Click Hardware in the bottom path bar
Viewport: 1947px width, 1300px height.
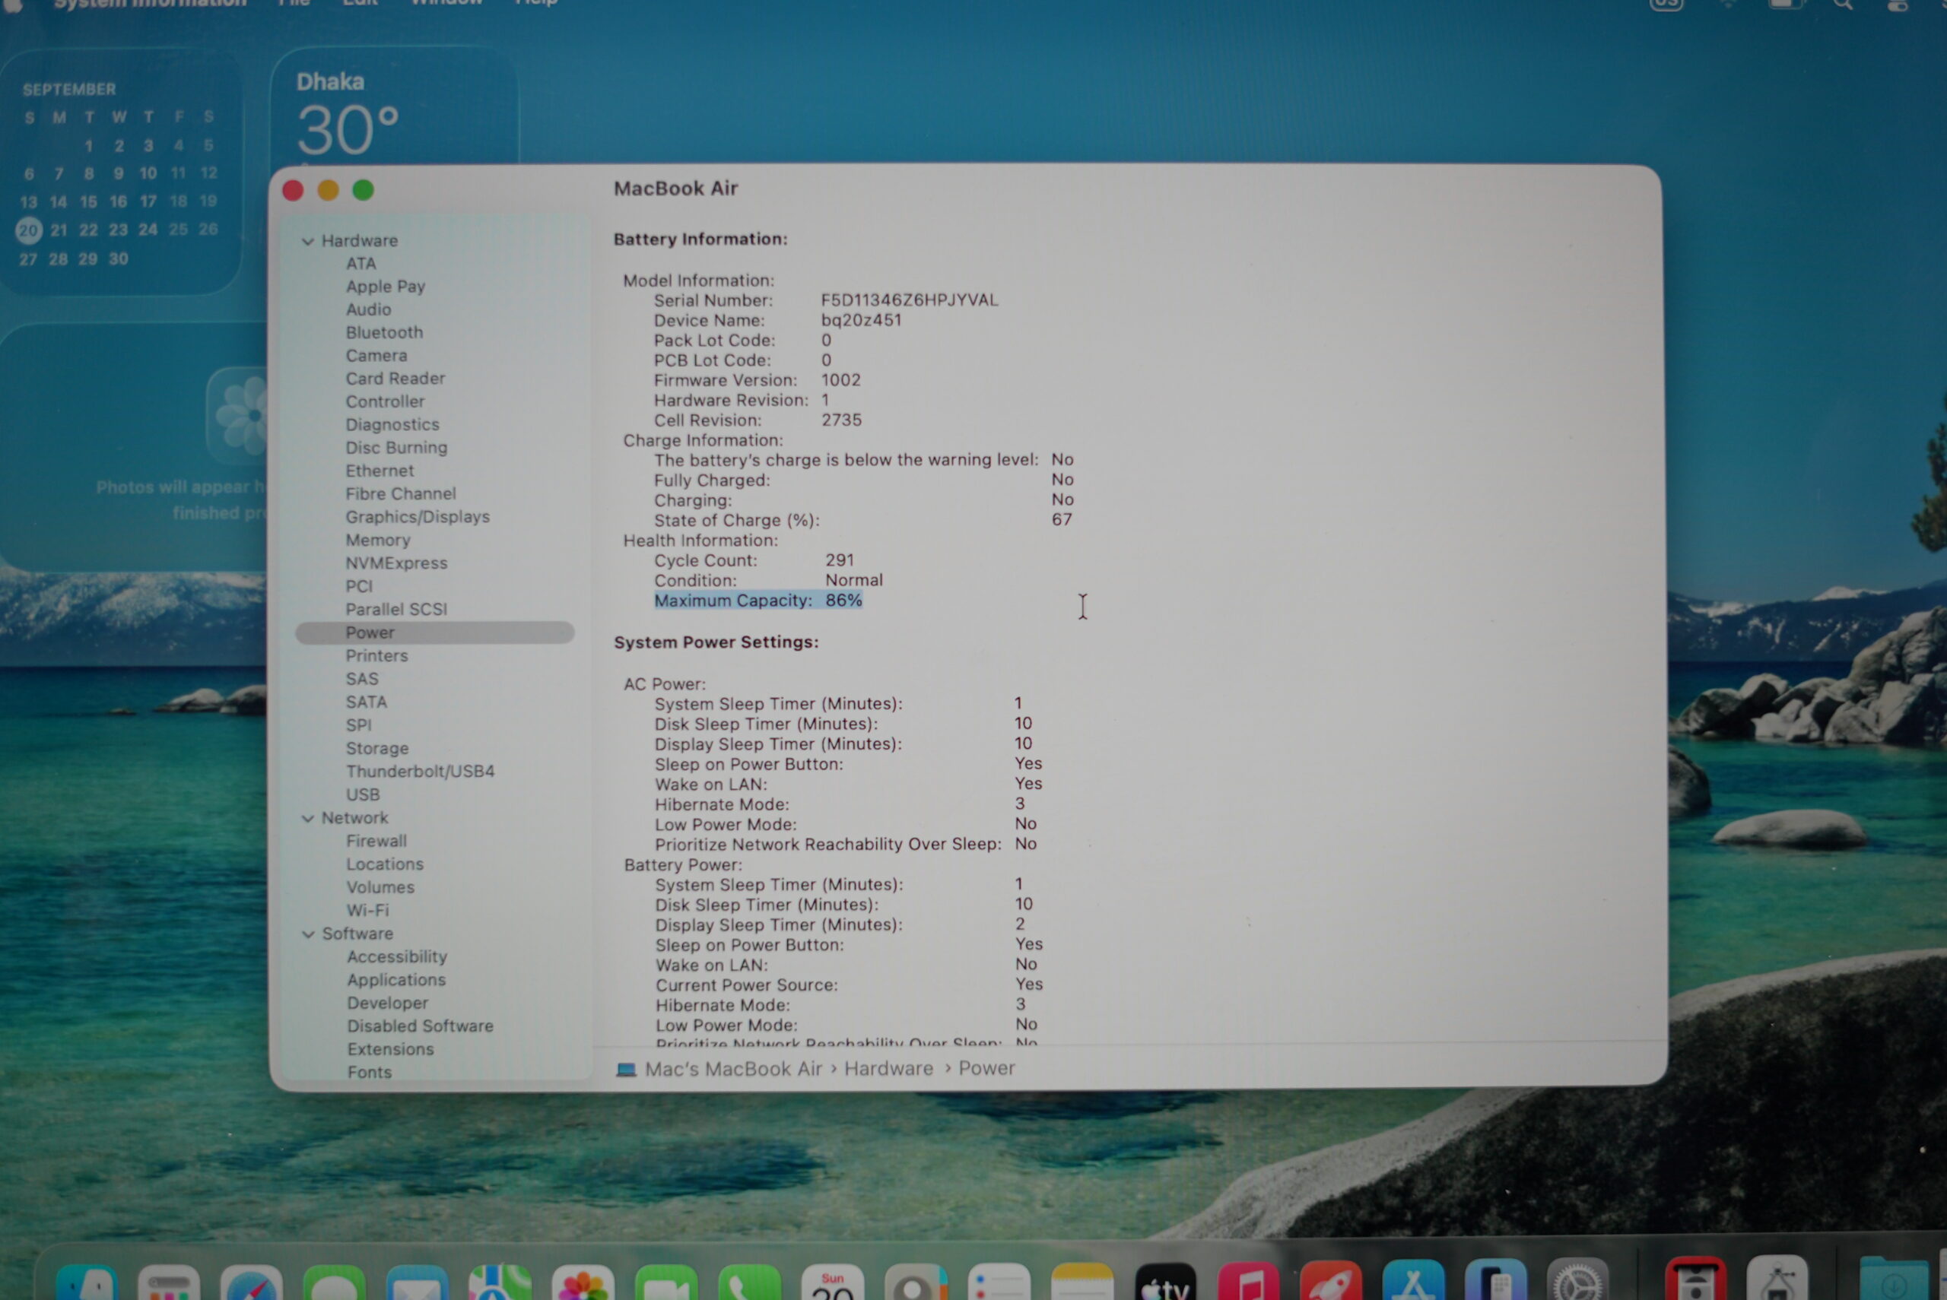pos(888,1069)
